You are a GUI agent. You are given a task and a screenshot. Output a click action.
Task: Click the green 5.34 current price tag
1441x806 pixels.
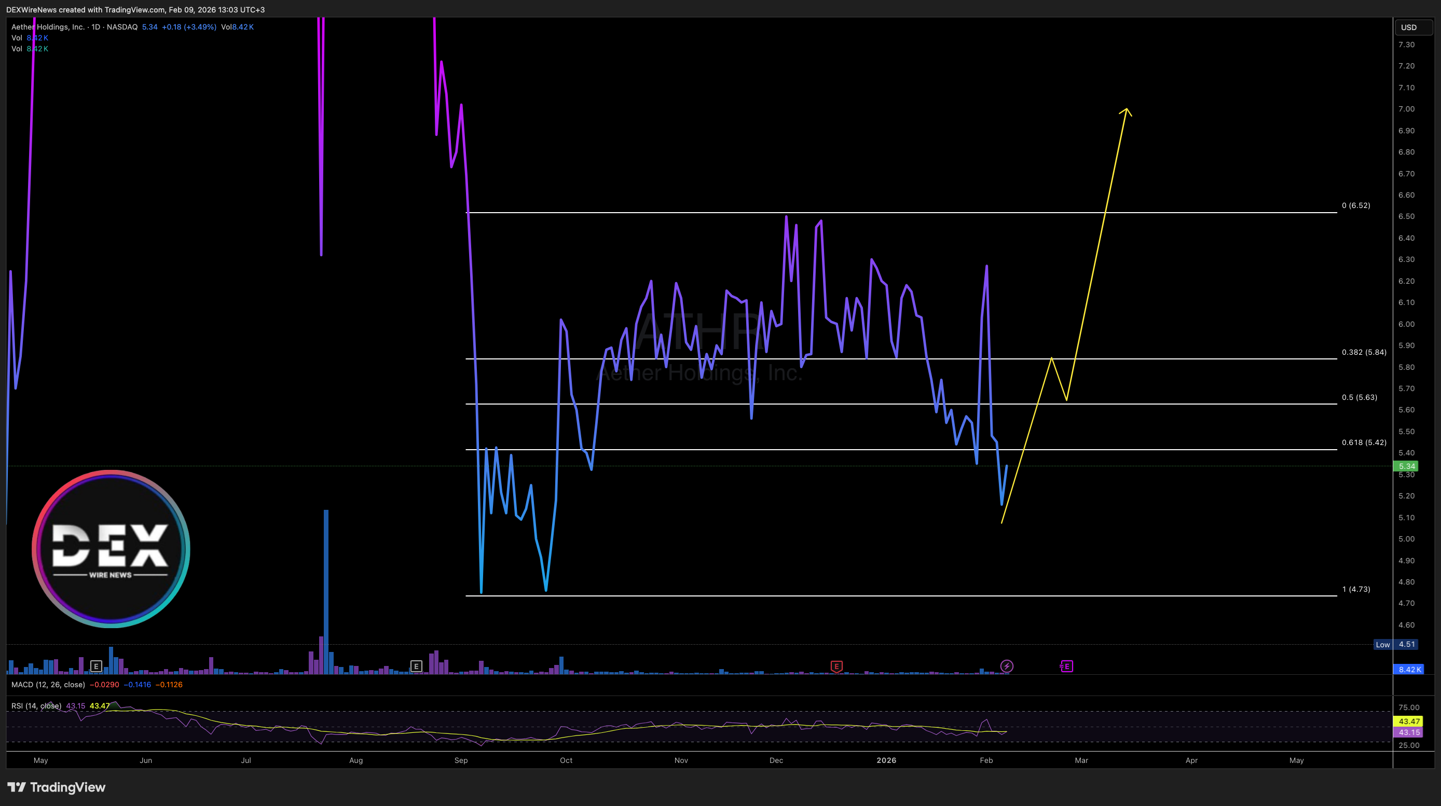click(1406, 466)
